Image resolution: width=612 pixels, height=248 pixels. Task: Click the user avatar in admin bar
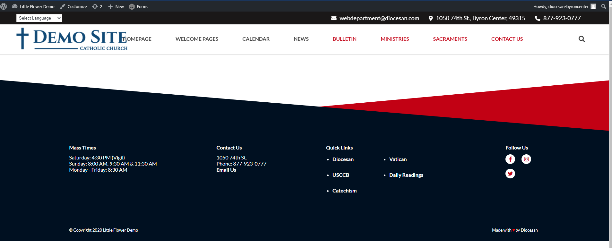[593, 6]
